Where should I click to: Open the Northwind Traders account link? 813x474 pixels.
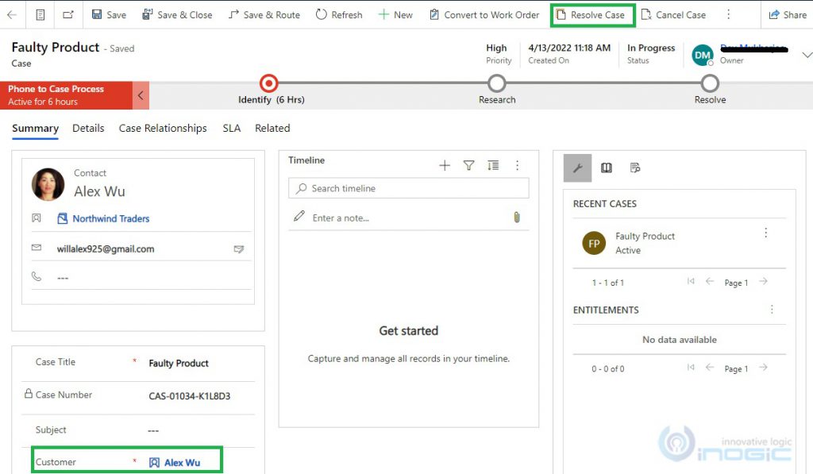point(121,218)
